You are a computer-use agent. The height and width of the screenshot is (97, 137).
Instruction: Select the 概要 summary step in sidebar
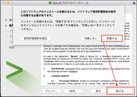coord(12,48)
